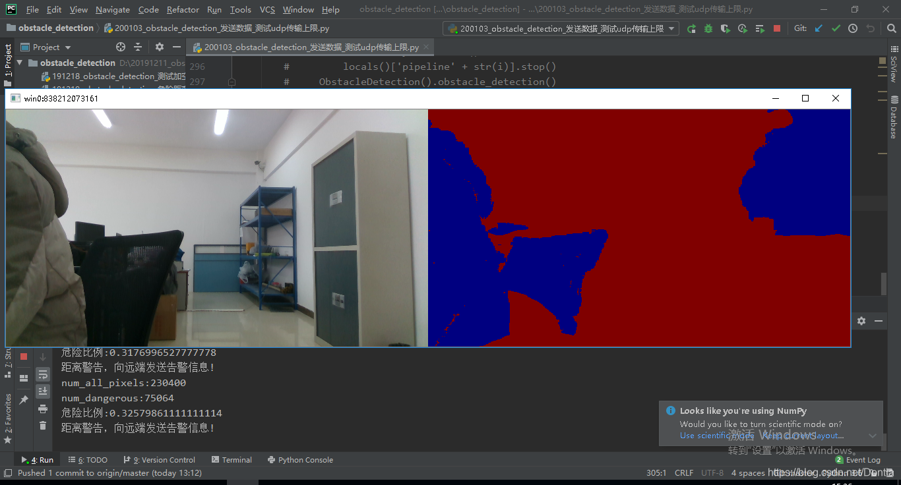Click the Concurrency Diagram run icon
This screenshot has width=901, height=485.
[760, 28]
